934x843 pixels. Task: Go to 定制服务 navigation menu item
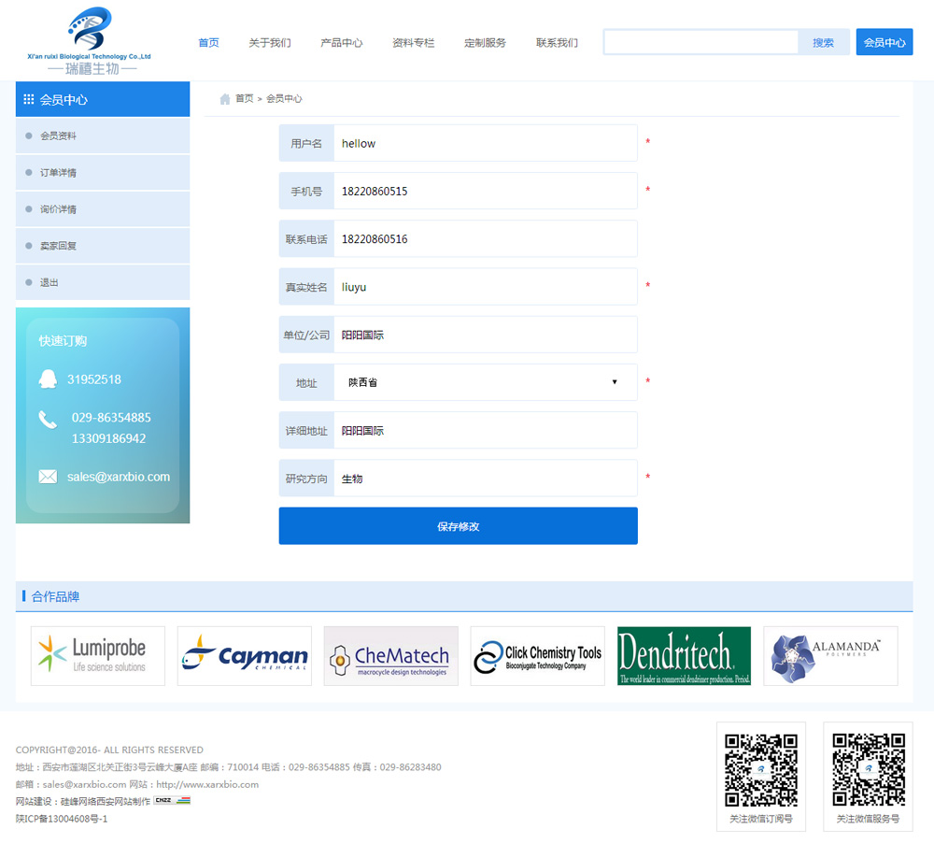click(x=485, y=43)
